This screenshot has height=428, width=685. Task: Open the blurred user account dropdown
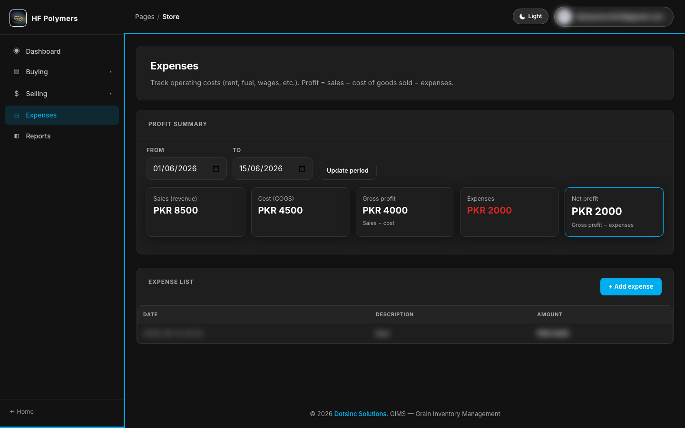(x=614, y=17)
